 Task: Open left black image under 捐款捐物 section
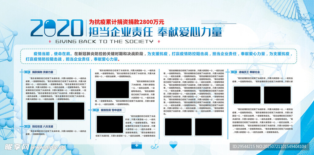[x=40, y=111]
